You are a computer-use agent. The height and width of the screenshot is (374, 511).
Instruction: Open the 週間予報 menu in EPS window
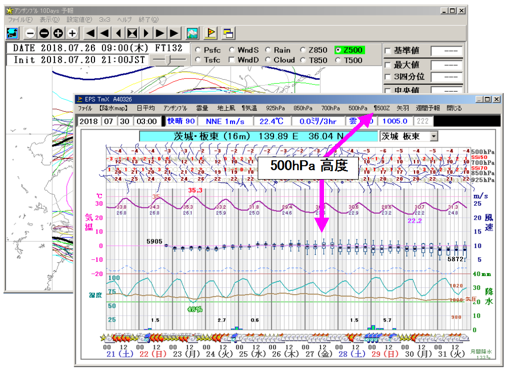coord(427,108)
